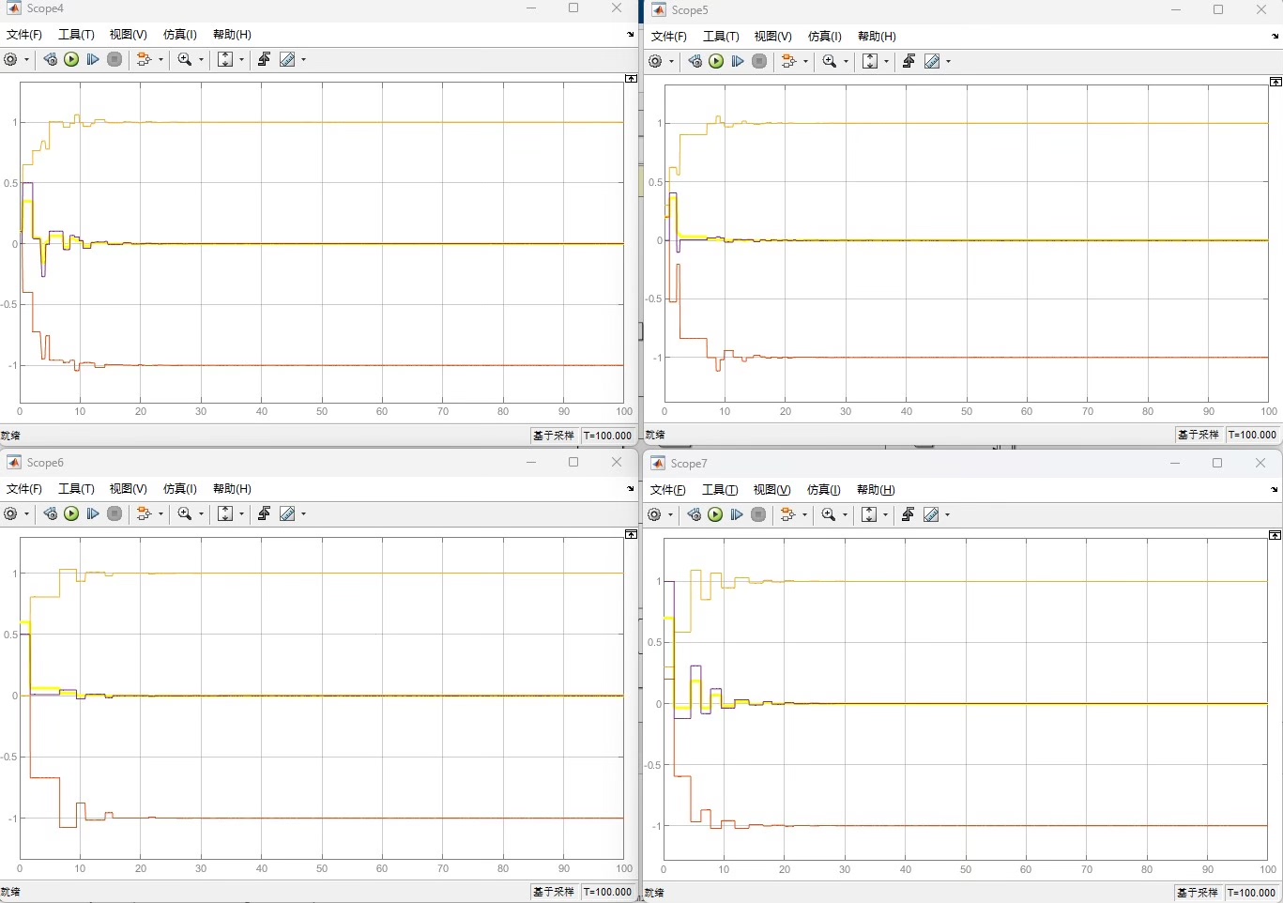Open the 仿真(I) menu in Scope5
Viewport: 1283px width, 903px height.
(824, 36)
